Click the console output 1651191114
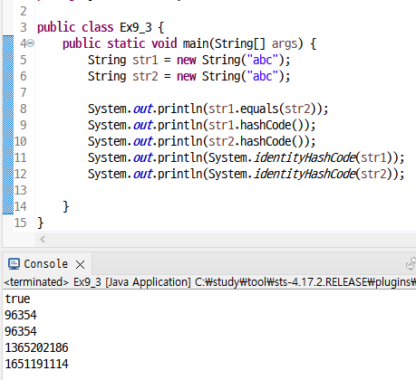This screenshot has height=380, width=416. [36, 364]
